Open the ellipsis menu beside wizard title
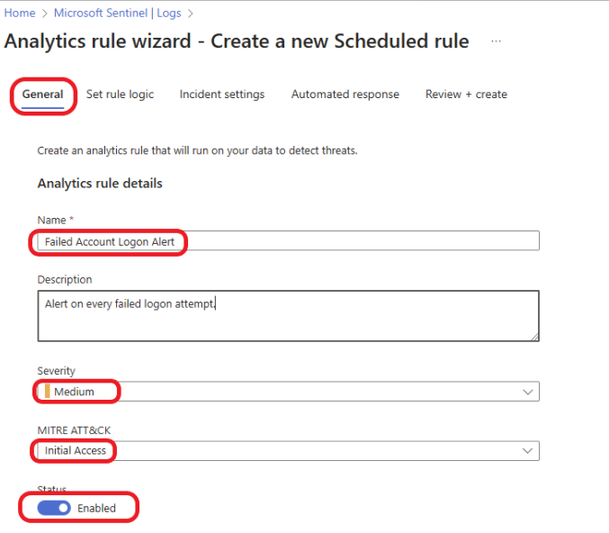The height and width of the screenshot is (533, 609). [496, 41]
